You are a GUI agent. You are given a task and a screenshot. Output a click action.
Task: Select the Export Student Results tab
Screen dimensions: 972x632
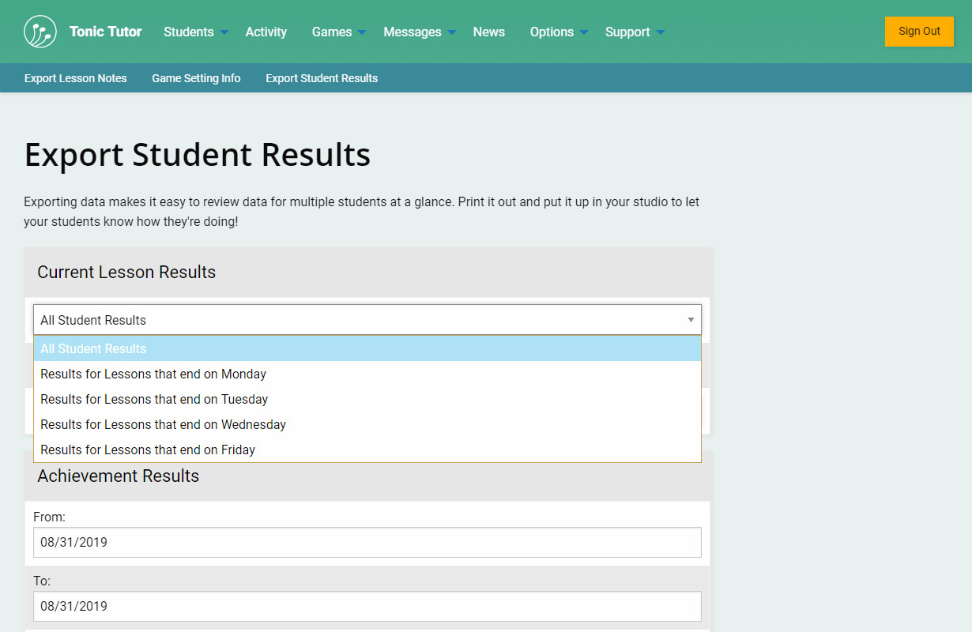[322, 78]
